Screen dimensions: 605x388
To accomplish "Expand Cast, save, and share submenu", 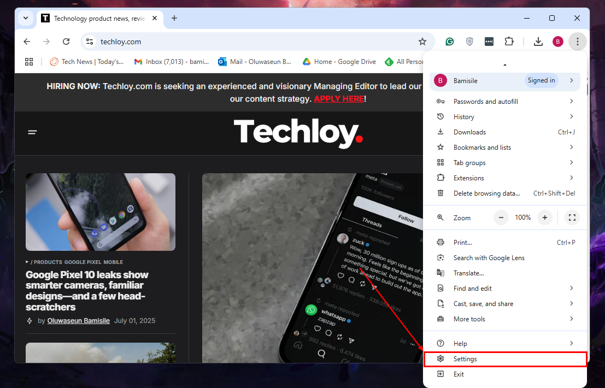I will (x=504, y=303).
